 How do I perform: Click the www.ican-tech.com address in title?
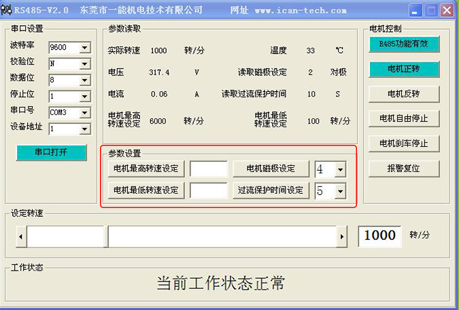tap(301, 11)
